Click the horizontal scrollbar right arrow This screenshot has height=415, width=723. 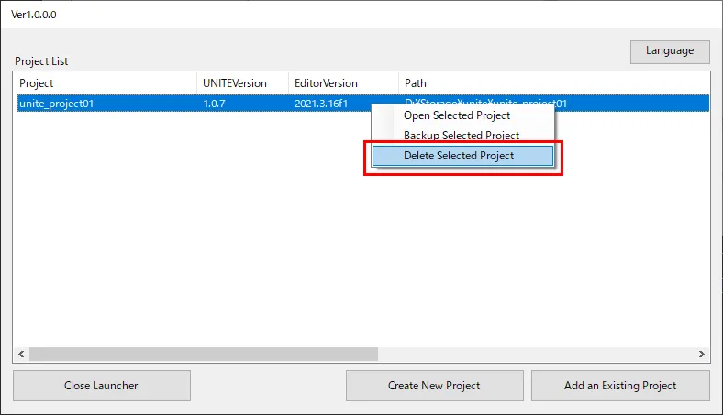(702, 354)
